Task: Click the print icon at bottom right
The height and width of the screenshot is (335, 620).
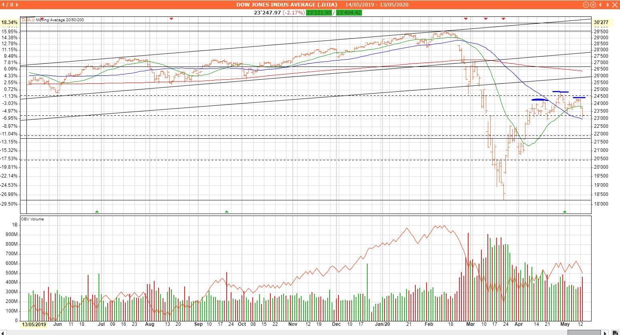Action: coord(615,332)
